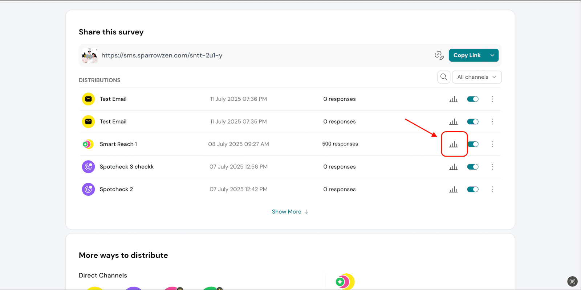Image resolution: width=581 pixels, height=290 pixels.
Task: Click the survey URL link text
Action: 162,55
